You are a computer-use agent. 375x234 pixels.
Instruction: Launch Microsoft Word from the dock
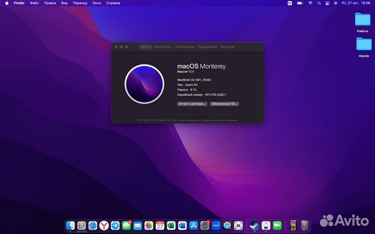(182, 225)
